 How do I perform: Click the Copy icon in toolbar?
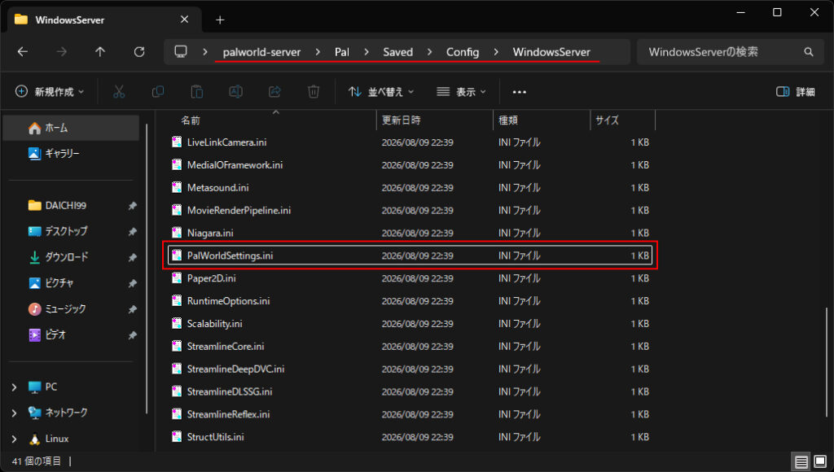[x=157, y=91]
